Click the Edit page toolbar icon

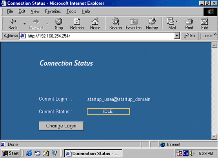click(205, 21)
